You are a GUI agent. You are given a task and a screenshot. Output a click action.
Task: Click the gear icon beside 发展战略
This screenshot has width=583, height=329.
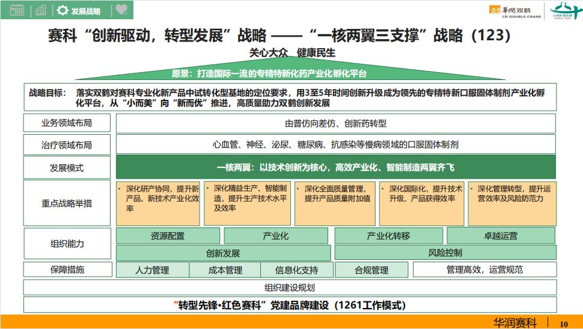pos(62,10)
